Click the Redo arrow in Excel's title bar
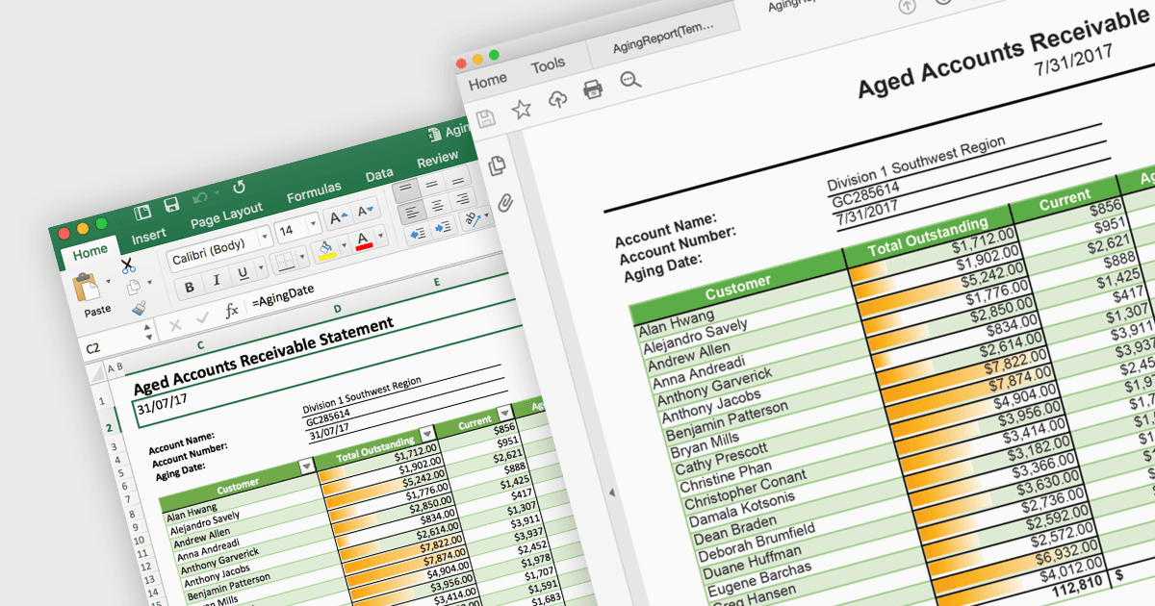The width and height of the screenshot is (1155, 606). coord(239,187)
